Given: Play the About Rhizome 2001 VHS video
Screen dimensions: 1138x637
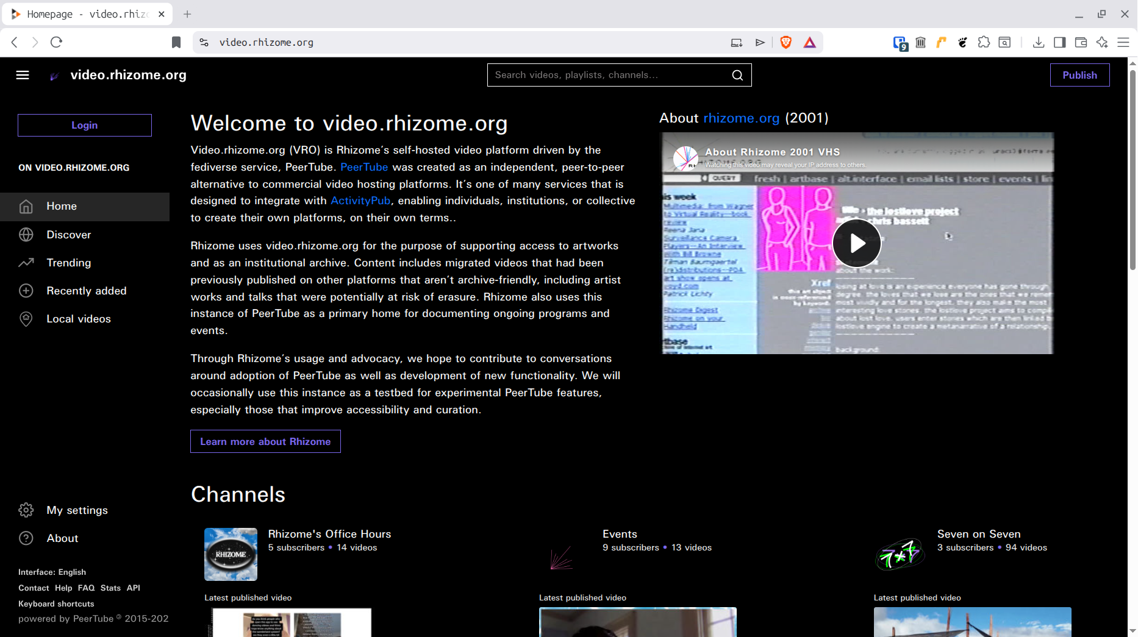Looking at the screenshot, I should pyautogui.click(x=857, y=243).
